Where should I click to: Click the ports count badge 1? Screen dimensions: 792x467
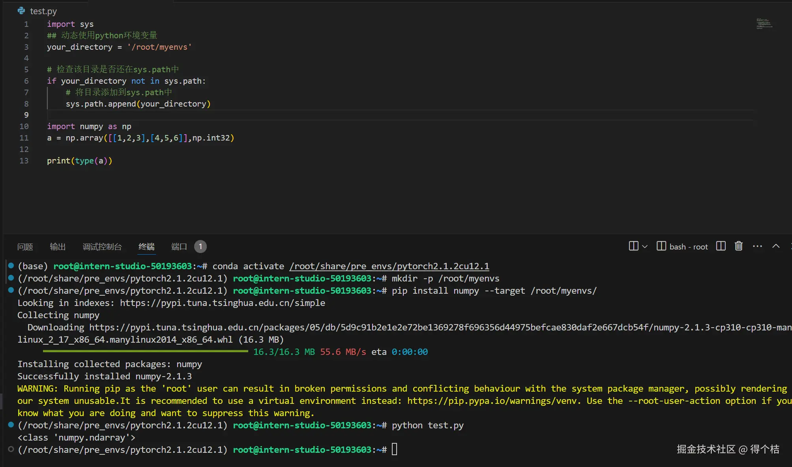pyautogui.click(x=200, y=247)
